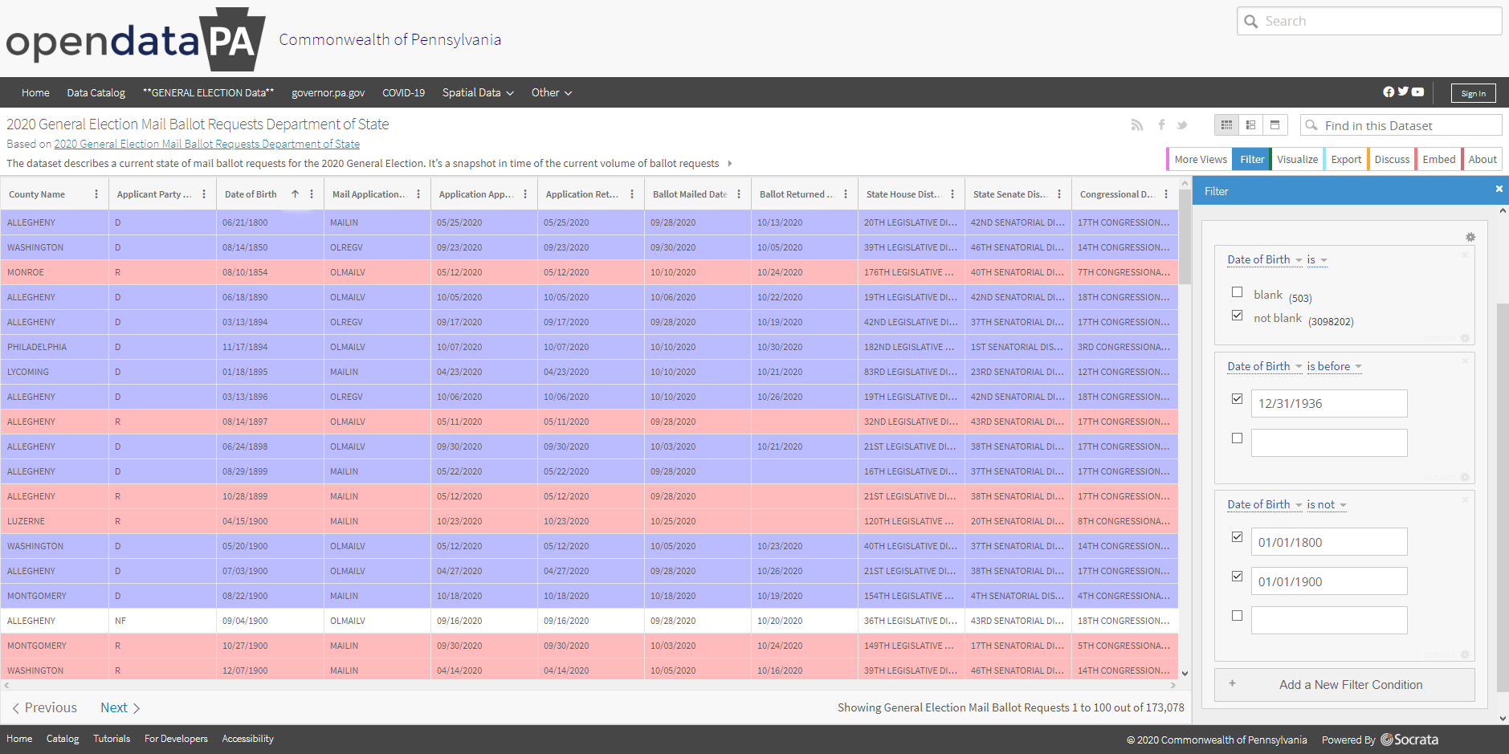Open Facebook page from navigation bar
This screenshot has height=754, width=1509.
1389,92
